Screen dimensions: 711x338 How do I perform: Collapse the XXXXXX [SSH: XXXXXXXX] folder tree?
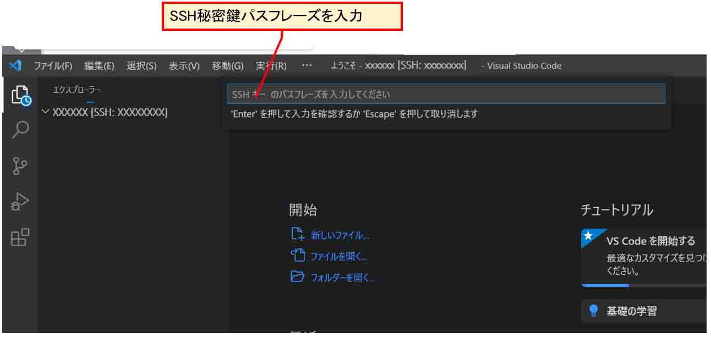pos(46,112)
